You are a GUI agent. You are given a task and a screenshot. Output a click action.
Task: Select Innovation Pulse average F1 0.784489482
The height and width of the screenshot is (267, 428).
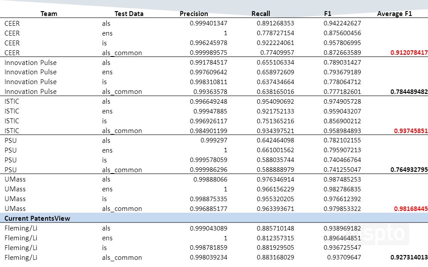click(x=409, y=92)
